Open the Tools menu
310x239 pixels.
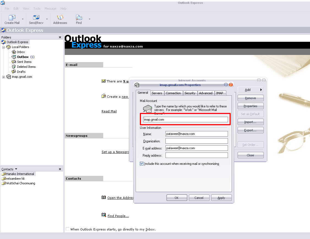37,9
